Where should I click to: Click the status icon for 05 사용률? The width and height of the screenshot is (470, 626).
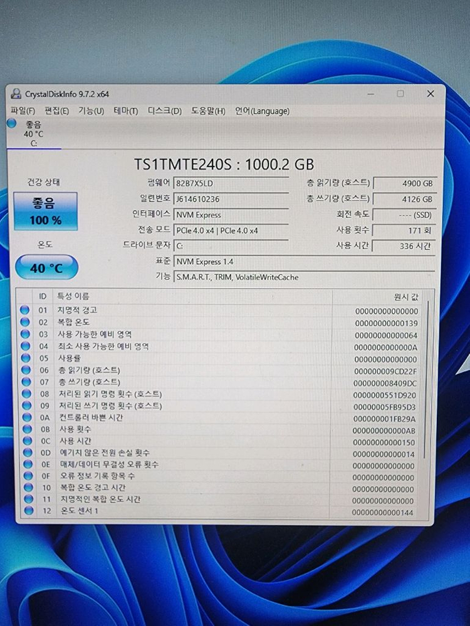point(26,357)
